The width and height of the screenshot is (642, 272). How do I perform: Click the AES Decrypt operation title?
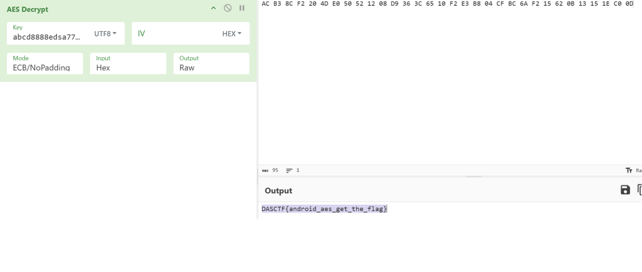click(x=28, y=9)
